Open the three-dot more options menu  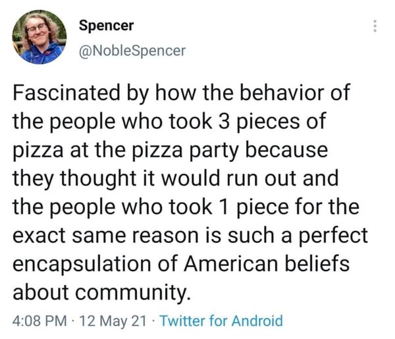tap(375, 27)
